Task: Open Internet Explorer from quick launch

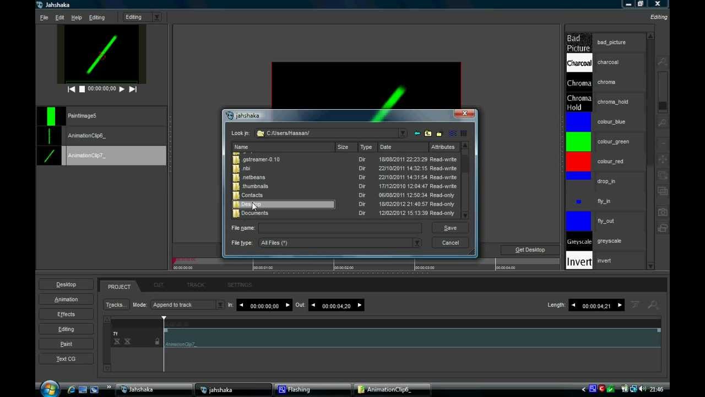Action: pyautogui.click(x=71, y=389)
